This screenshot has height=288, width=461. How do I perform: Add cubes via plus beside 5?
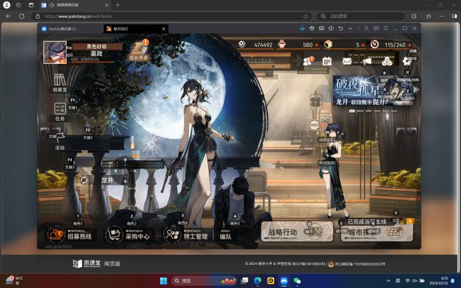point(363,45)
